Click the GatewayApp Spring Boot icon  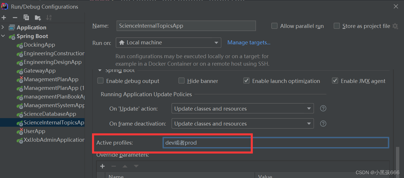(x=20, y=71)
